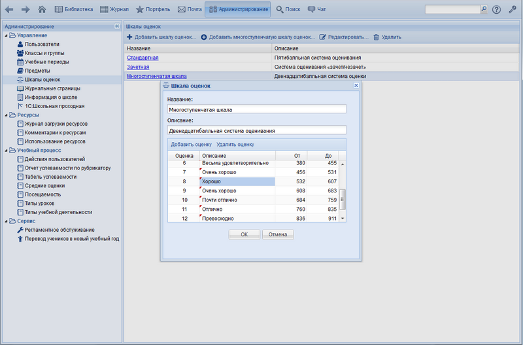The image size is (523, 345).
Task: Open Пользователи in the tree
Action: (x=42, y=44)
